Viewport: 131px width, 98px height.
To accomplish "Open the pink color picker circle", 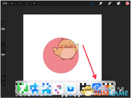I will [x=127, y=3].
